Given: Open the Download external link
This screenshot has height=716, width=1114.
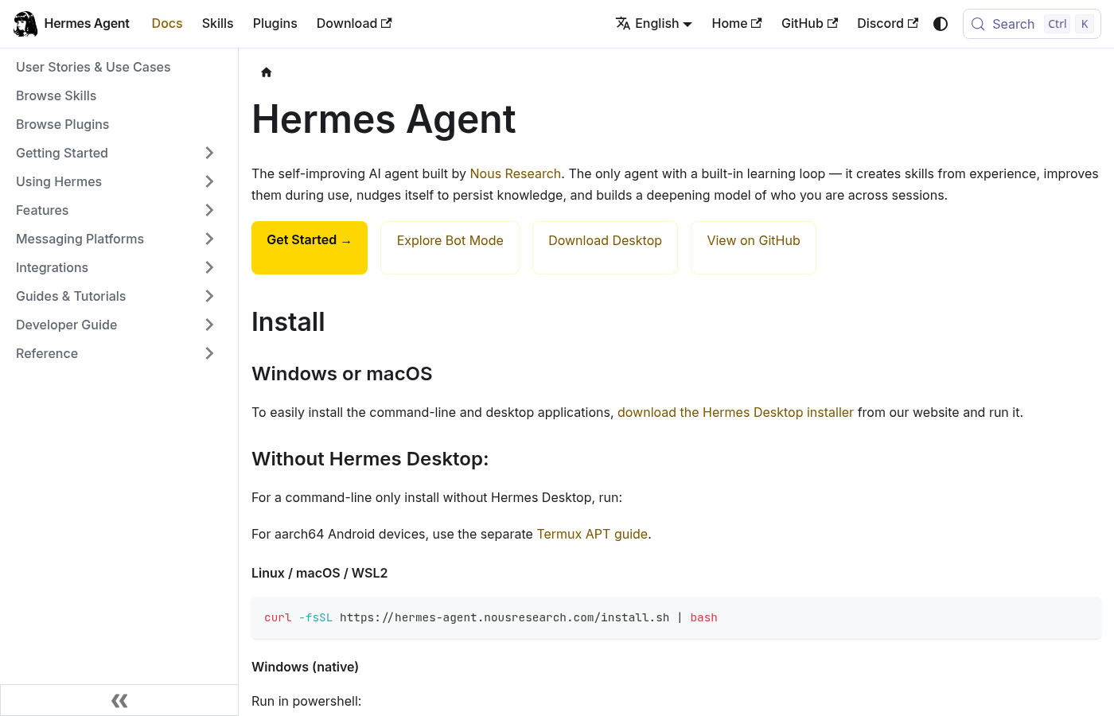Looking at the screenshot, I should pos(354,24).
